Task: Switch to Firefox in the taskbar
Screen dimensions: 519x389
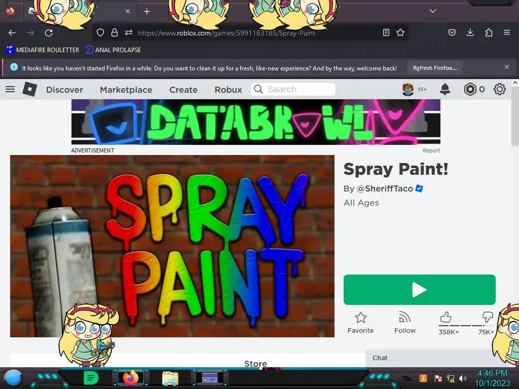Action: pos(130,378)
